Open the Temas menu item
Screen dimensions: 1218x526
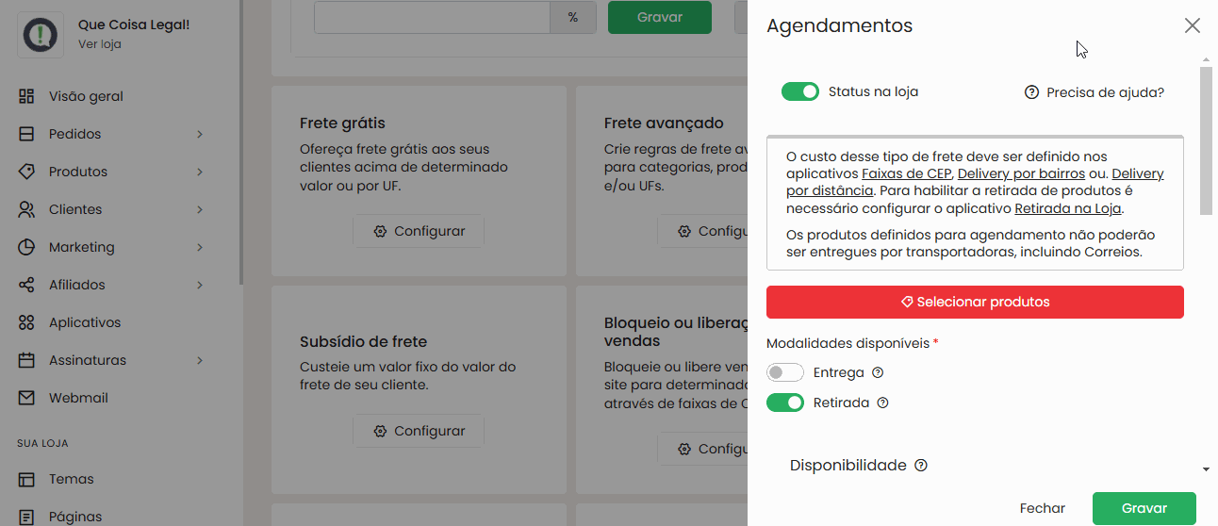pyautogui.click(x=72, y=479)
